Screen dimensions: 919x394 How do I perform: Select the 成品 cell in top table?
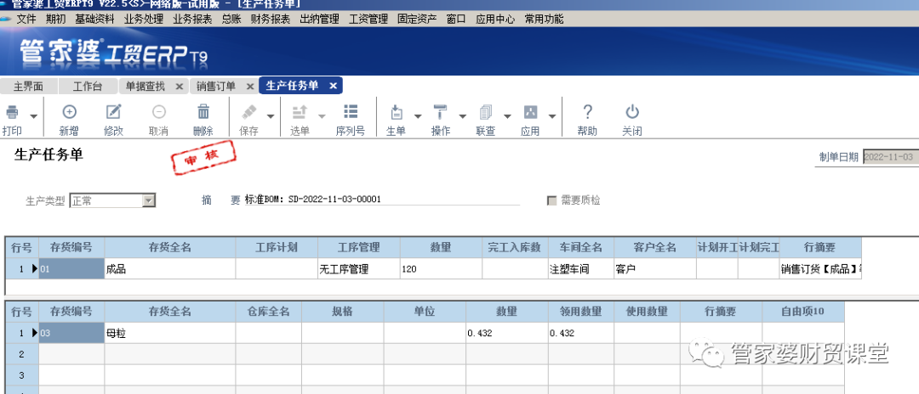[170, 269]
